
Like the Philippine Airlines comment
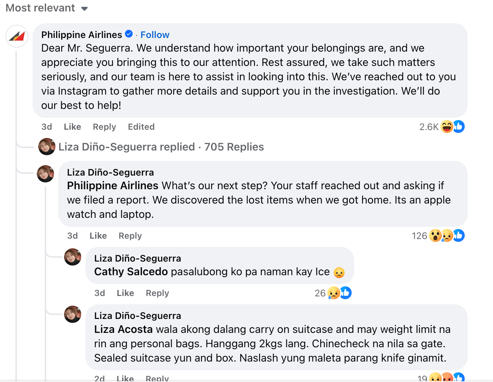(72, 127)
